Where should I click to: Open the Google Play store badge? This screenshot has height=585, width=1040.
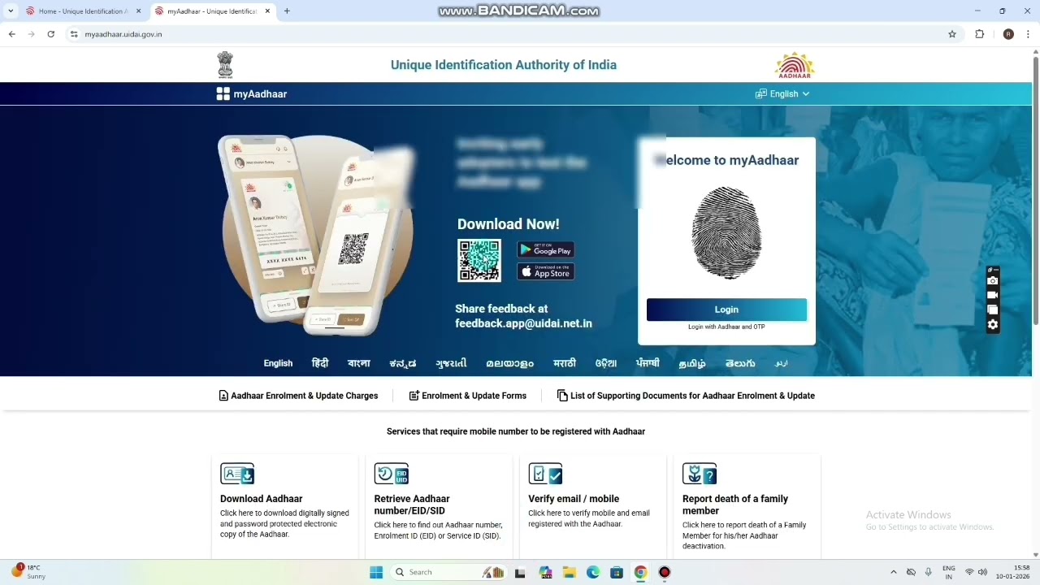[x=546, y=249]
